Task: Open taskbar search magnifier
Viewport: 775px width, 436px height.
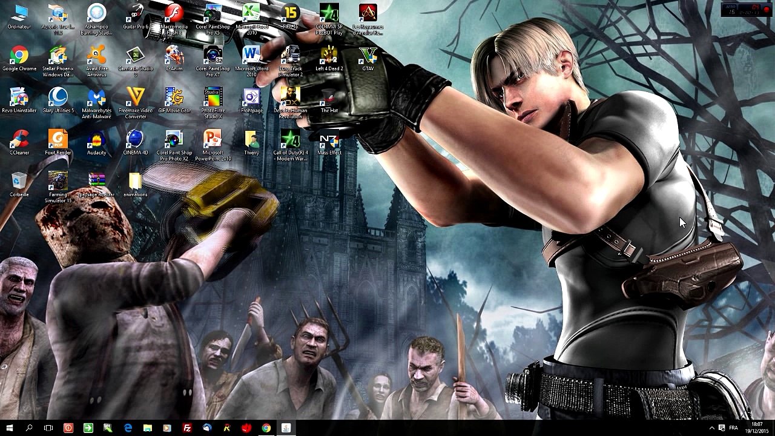Action: pyautogui.click(x=29, y=428)
